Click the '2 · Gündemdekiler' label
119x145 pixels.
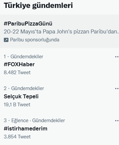[x=24, y=88]
